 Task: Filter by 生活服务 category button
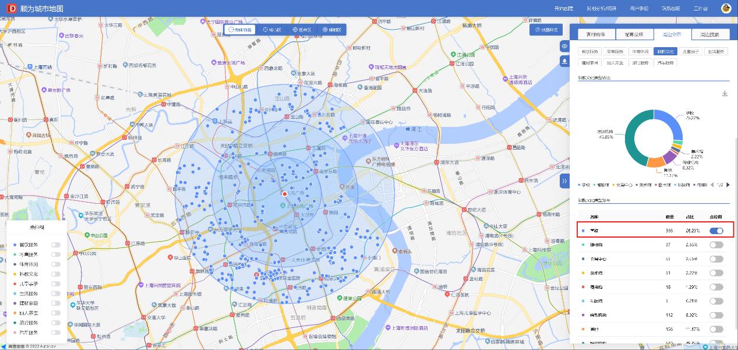pyautogui.click(x=716, y=51)
